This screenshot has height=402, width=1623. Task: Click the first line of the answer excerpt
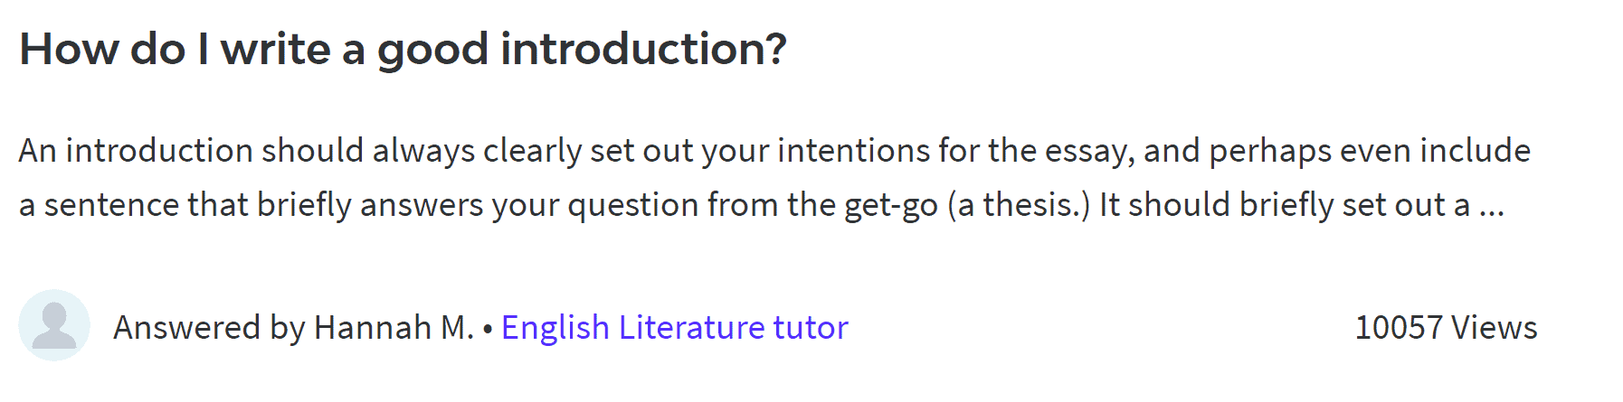coord(774,151)
